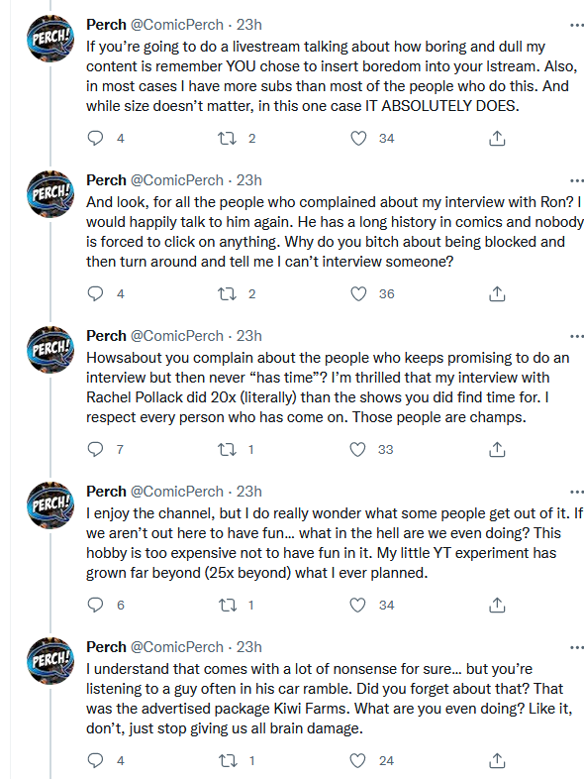The width and height of the screenshot is (584, 779).
Task: Retweet the tweet about interview with Ron
Action: pyautogui.click(x=228, y=294)
